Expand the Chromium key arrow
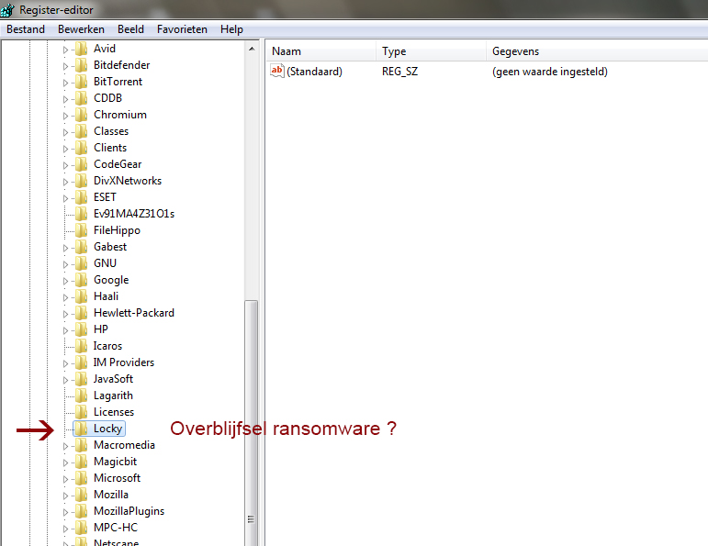The width and height of the screenshot is (708, 546). point(65,116)
